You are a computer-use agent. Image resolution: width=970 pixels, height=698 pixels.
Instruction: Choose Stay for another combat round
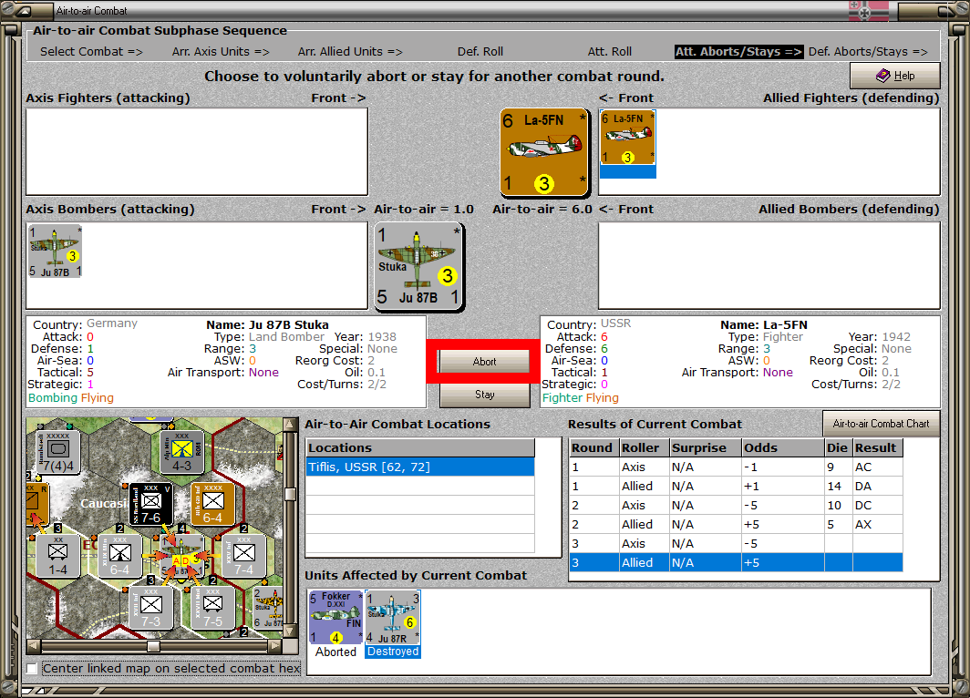pyautogui.click(x=484, y=395)
